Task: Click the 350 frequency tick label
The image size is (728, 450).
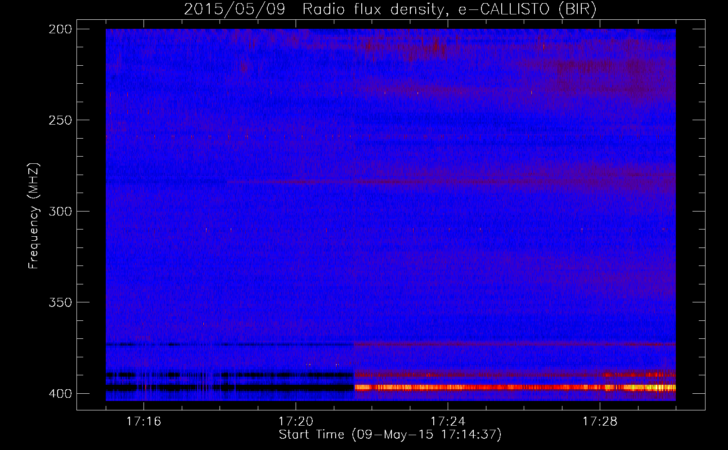Action: point(60,302)
